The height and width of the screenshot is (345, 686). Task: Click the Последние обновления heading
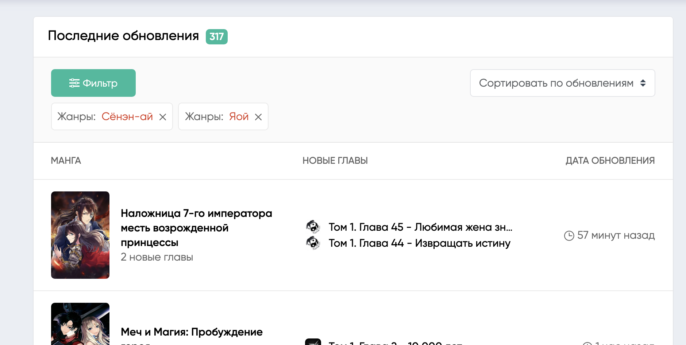(123, 36)
